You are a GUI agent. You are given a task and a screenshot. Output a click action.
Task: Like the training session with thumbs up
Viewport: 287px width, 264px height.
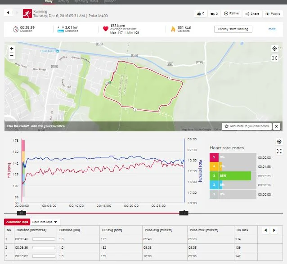point(200,14)
